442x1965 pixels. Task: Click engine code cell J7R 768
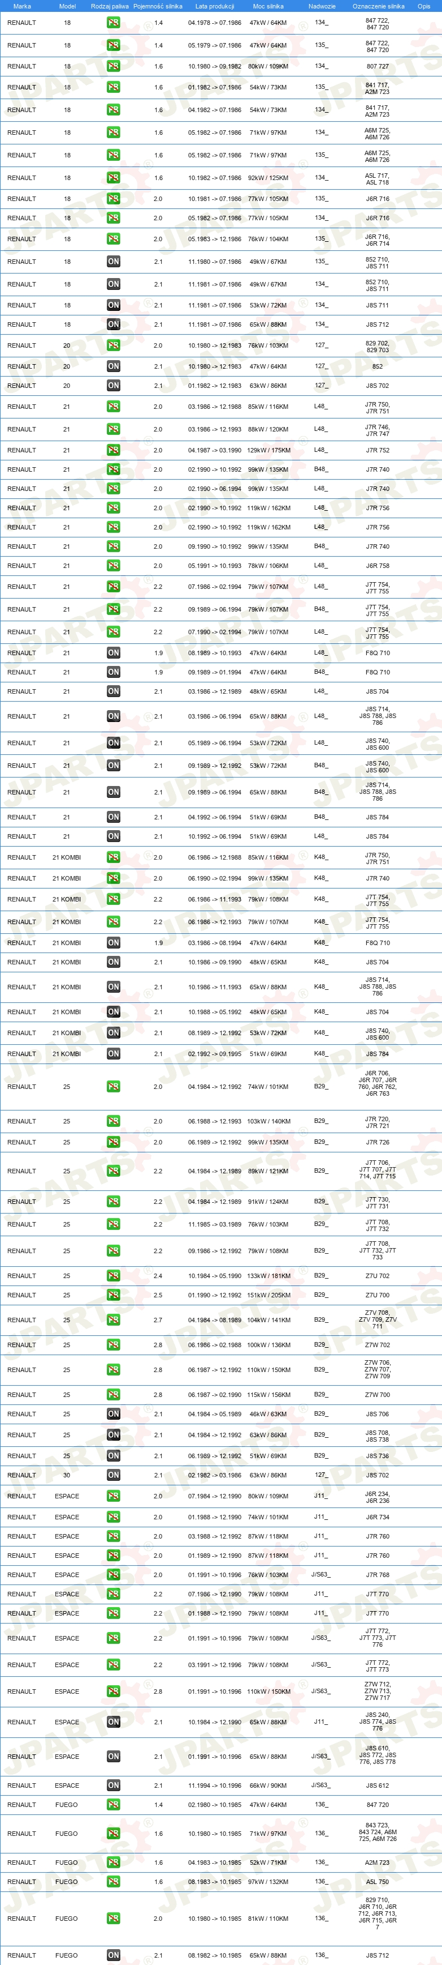coord(376,1574)
